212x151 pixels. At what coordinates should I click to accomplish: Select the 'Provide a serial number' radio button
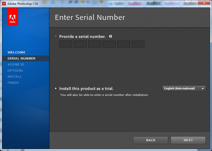[56, 36]
